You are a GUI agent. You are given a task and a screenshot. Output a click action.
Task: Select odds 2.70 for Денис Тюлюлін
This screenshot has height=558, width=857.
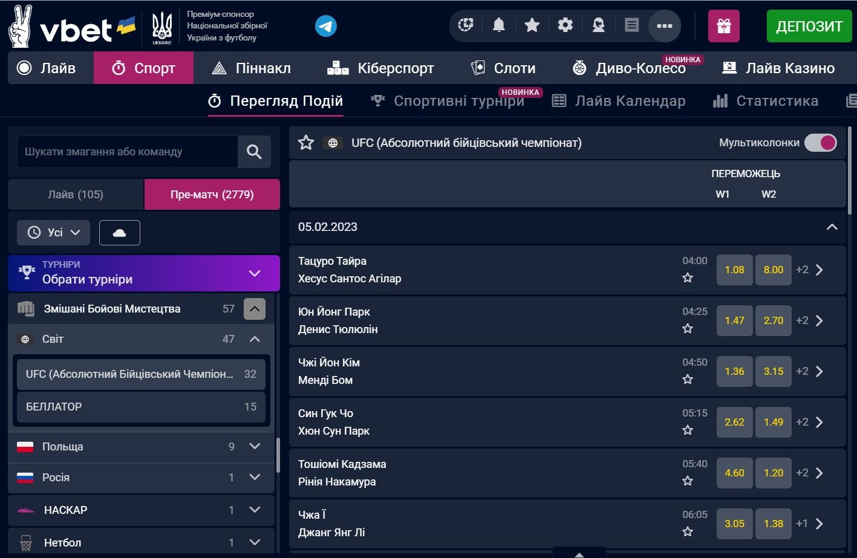click(774, 320)
